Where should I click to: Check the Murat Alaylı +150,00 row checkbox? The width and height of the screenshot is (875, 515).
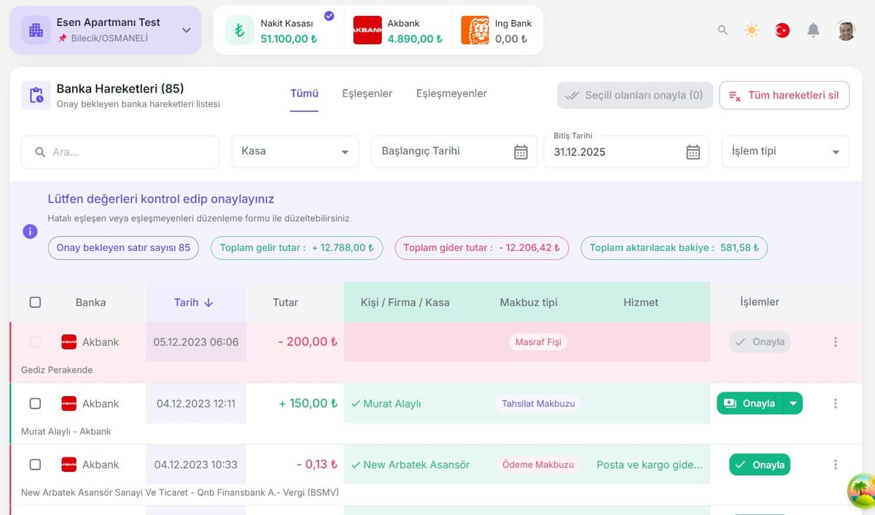[35, 403]
